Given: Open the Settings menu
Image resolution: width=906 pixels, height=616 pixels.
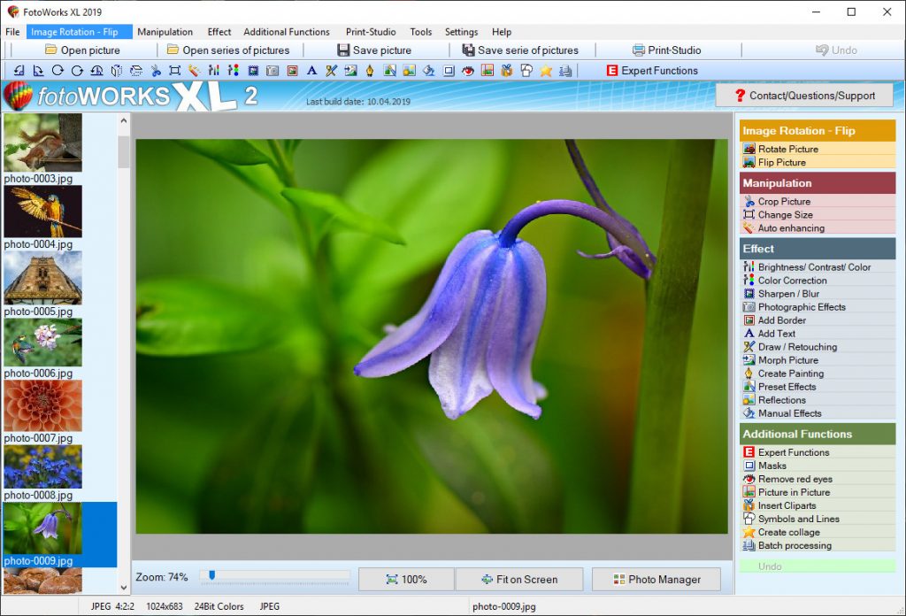Looking at the screenshot, I should (x=461, y=32).
